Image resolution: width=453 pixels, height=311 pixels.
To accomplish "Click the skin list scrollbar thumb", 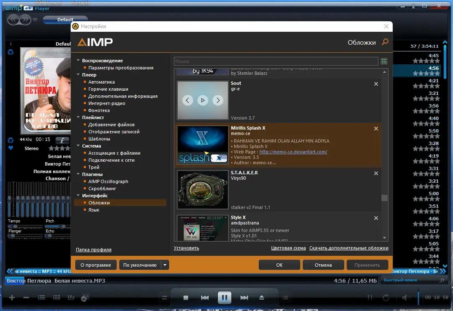I will point(384,198).
